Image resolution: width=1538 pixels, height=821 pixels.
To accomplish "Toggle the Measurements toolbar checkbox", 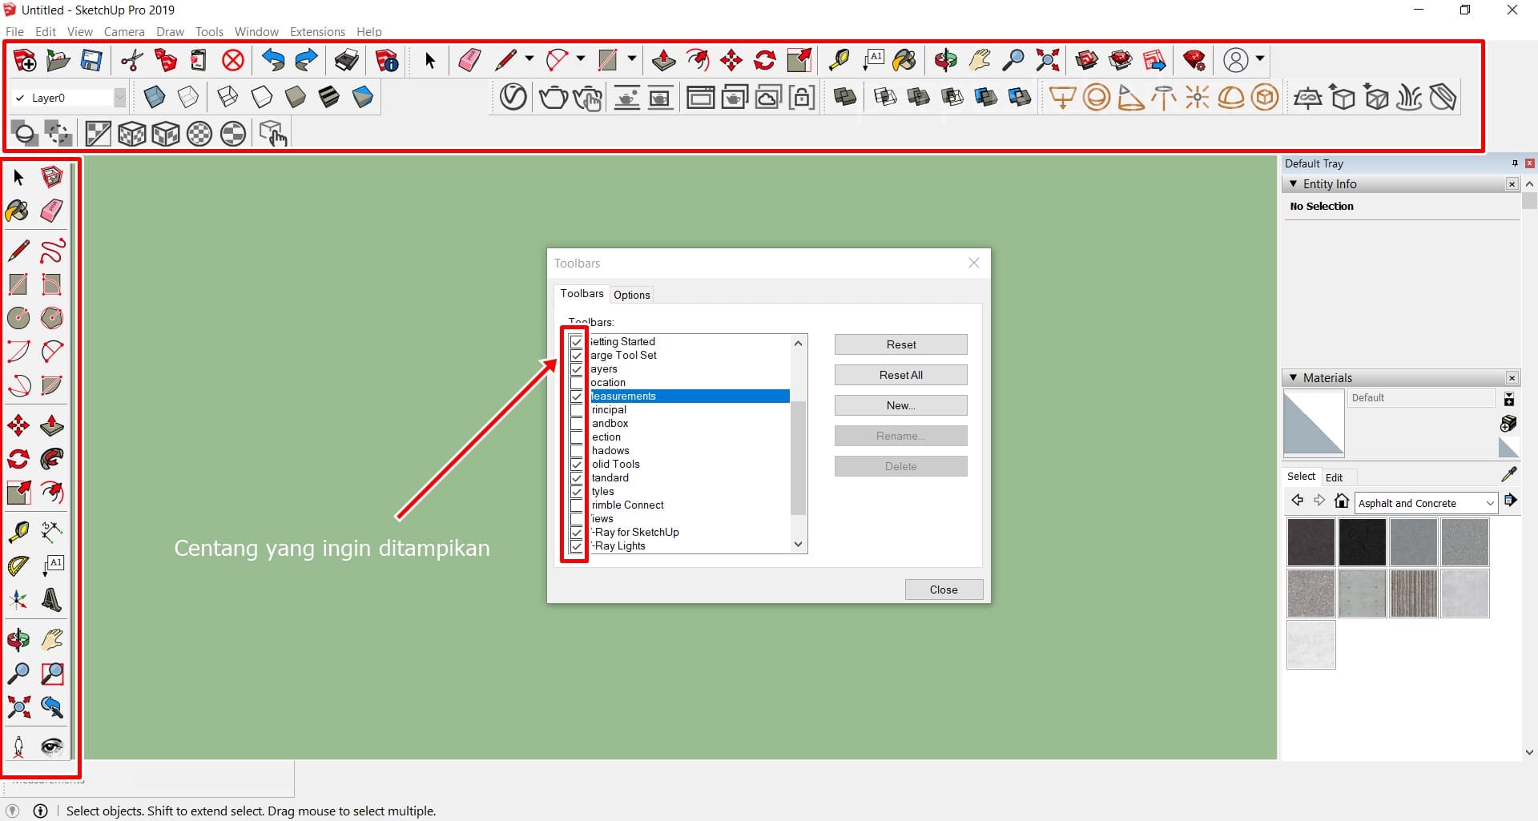I will pos(576,396).
